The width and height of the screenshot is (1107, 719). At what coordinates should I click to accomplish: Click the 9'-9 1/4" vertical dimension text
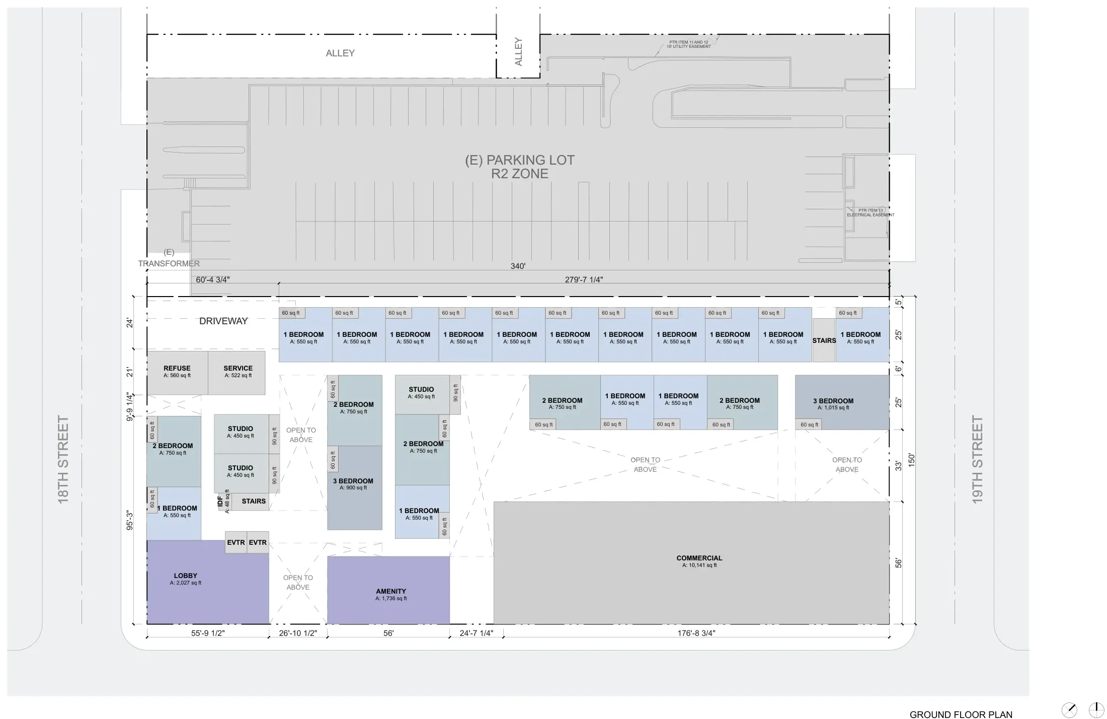tap(130, 407)
